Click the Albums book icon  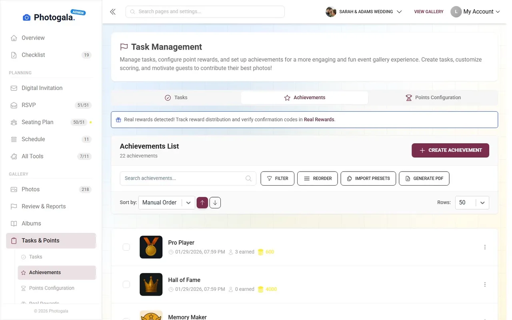point(14,224)
